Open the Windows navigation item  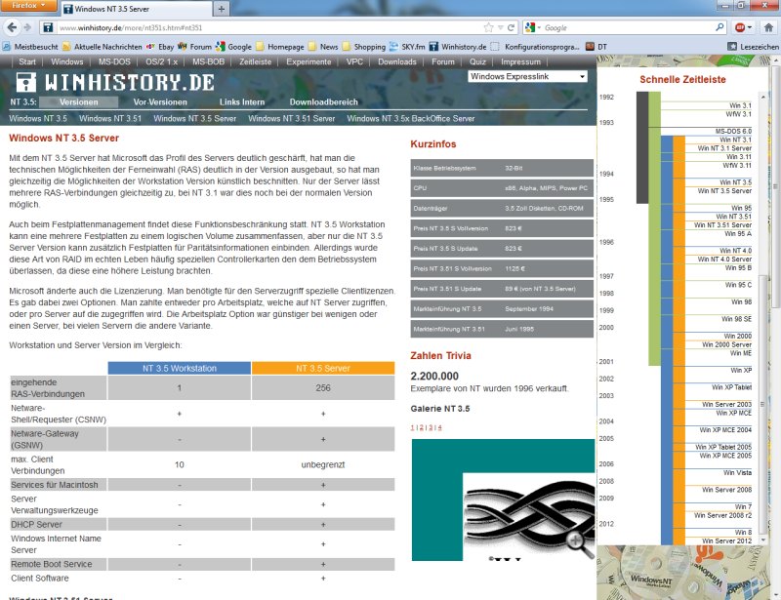click(x=66, y=61)
